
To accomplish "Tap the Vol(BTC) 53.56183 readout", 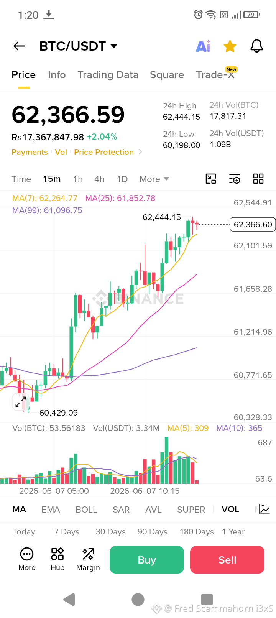I will point(49,428).
